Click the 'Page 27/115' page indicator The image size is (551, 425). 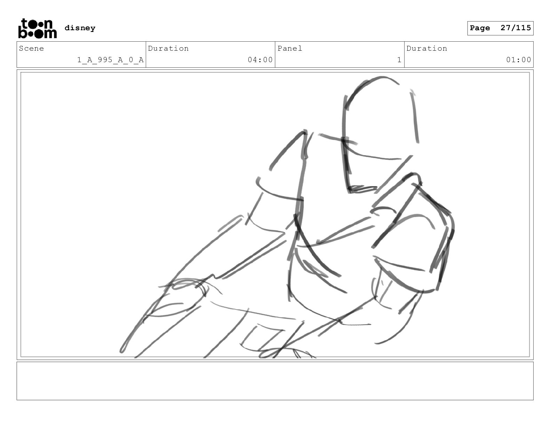(500, 28)
